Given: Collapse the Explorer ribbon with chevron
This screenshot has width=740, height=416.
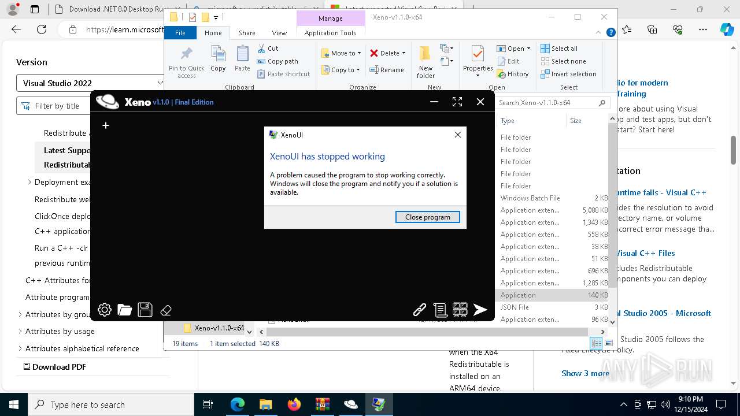Looking at the screenshot, I should tap(599, 33).
